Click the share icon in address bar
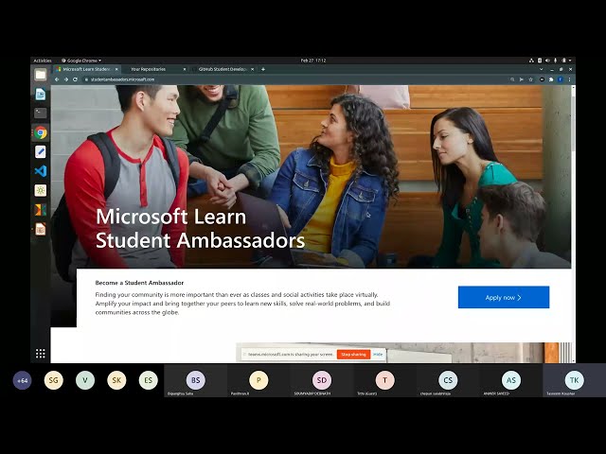606x454 pixels. click(x=522, y=79)
